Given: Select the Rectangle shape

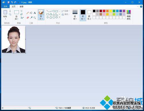Looking at the screenshot, I should tap(57, 11).
